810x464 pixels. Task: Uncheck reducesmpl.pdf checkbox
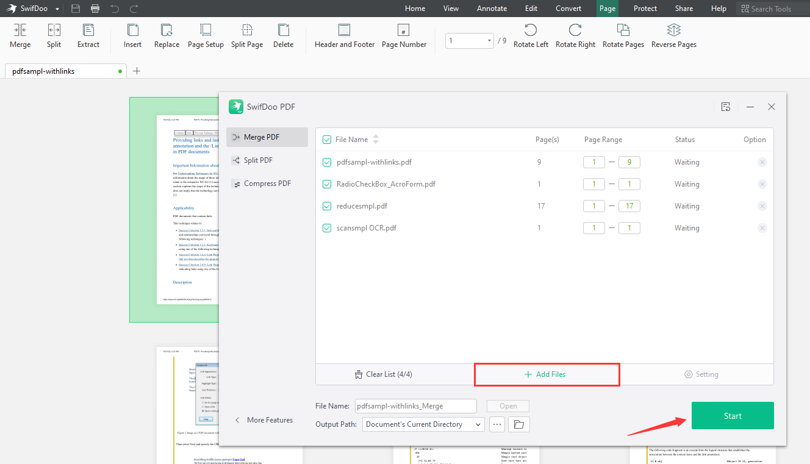(x=327, y=206)
